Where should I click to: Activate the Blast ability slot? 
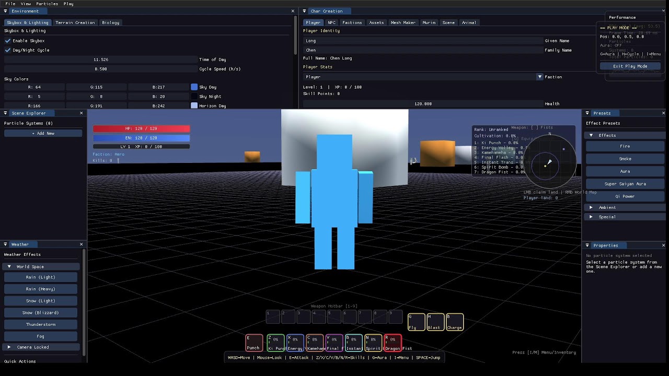point(435,322)
